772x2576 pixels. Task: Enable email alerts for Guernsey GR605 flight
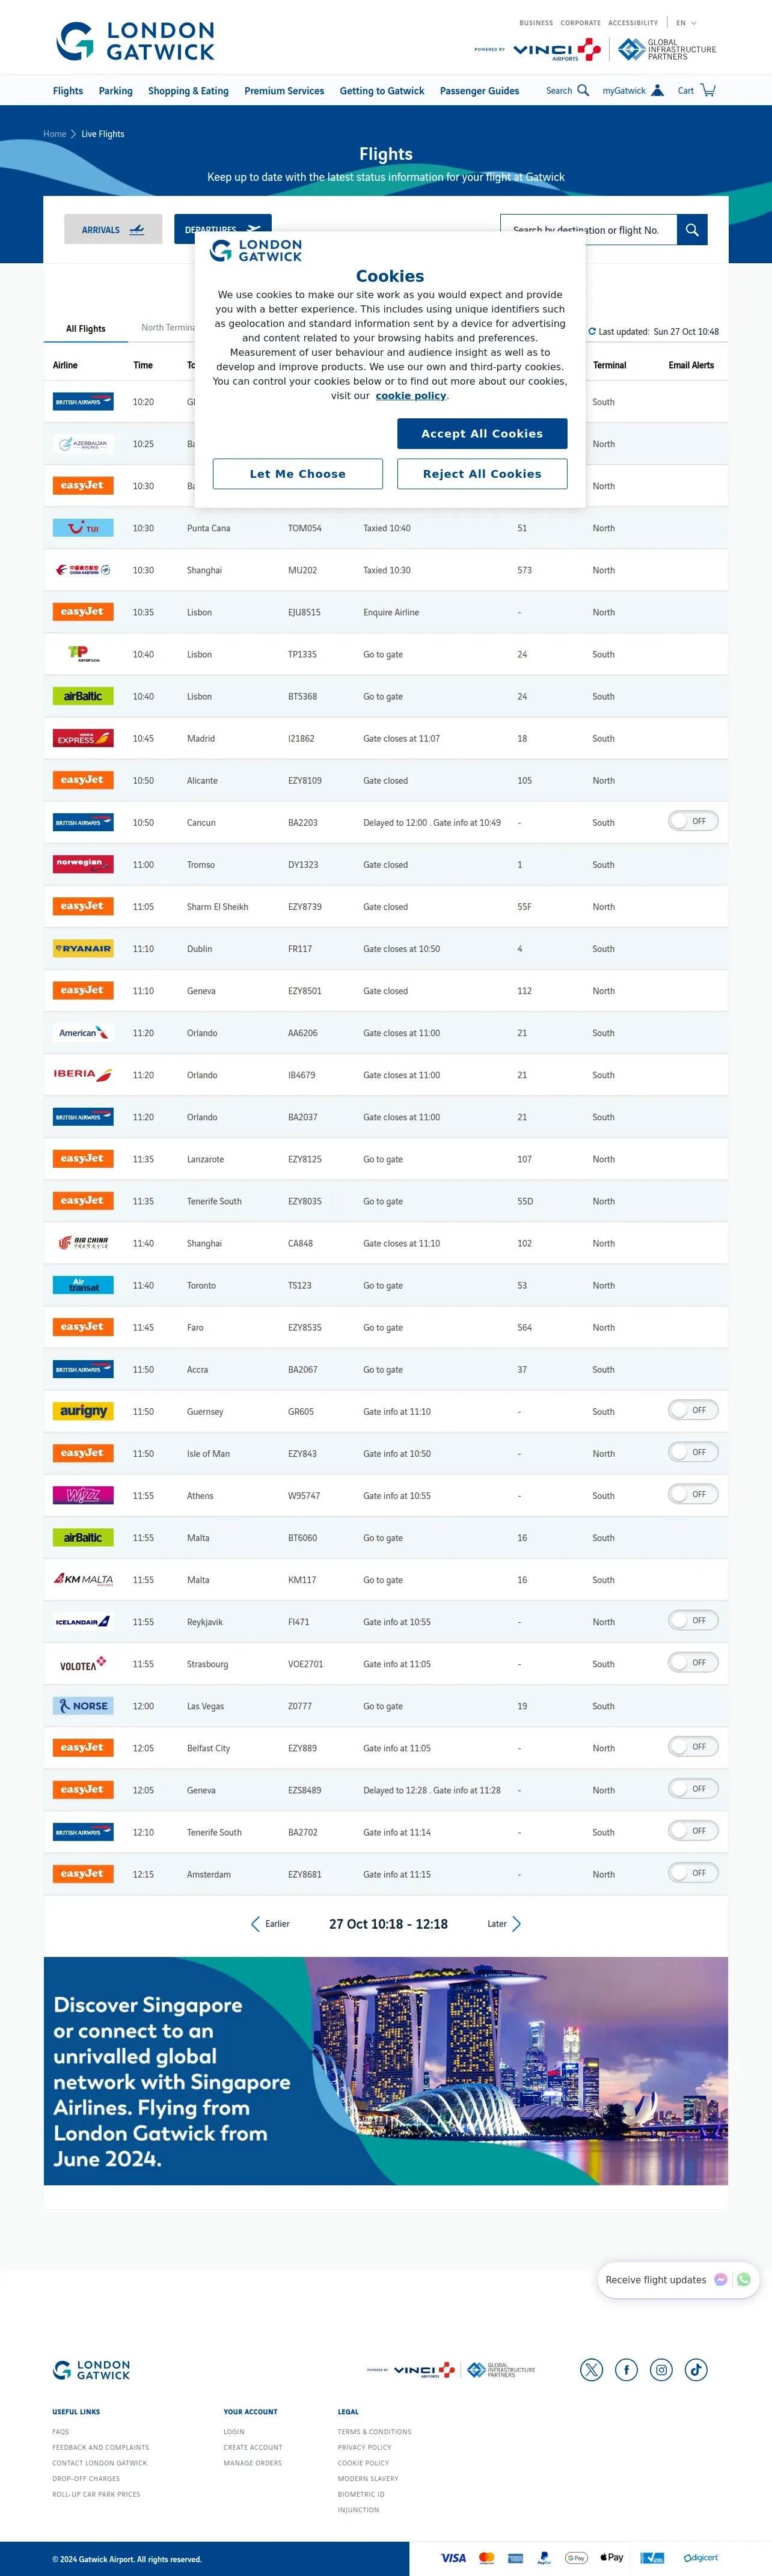pos(693,1410)
